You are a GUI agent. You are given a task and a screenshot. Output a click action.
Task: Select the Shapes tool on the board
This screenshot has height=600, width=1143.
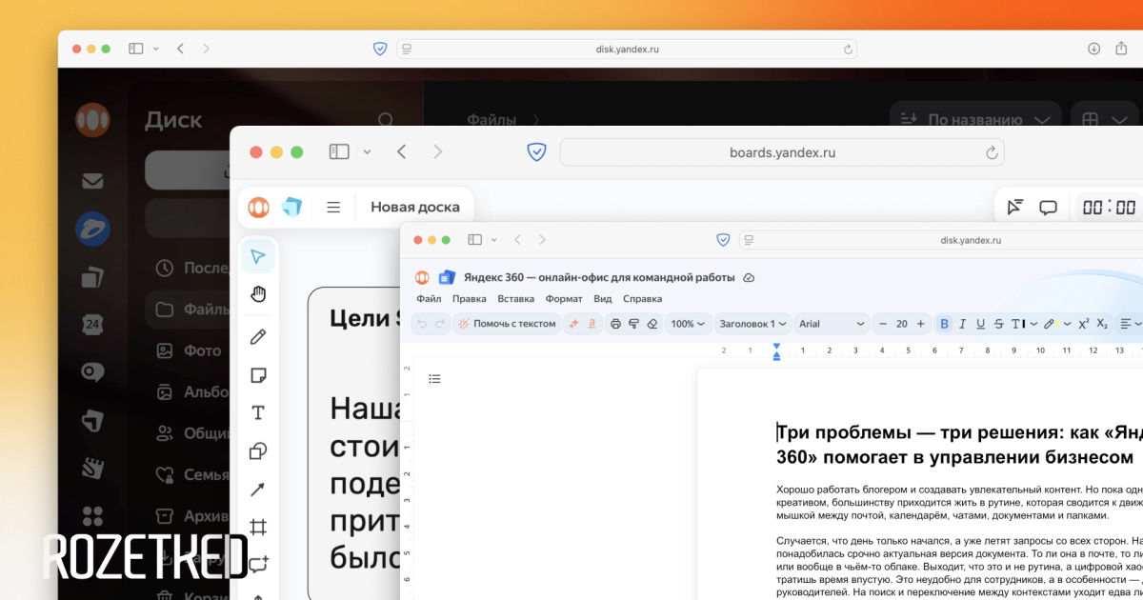tap(258, 451)
